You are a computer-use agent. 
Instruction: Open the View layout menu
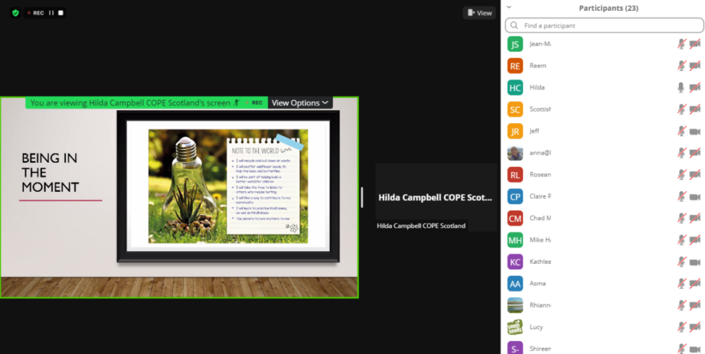coord(479,13)
